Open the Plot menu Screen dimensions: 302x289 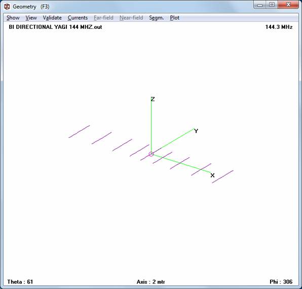174,18
